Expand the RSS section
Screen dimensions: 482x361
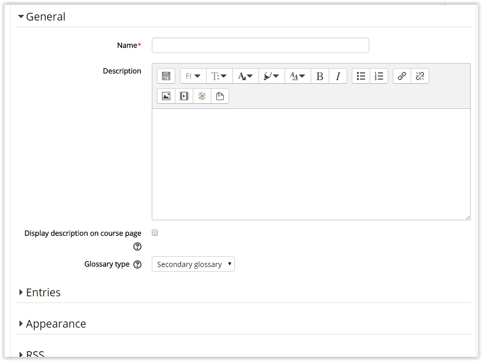coord(32,354)
